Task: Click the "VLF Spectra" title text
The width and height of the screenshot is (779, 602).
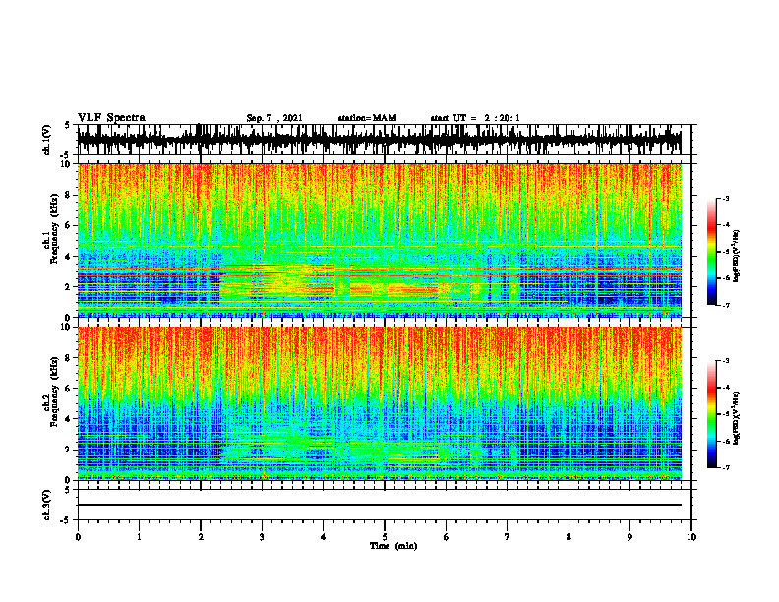Action: 111,118
